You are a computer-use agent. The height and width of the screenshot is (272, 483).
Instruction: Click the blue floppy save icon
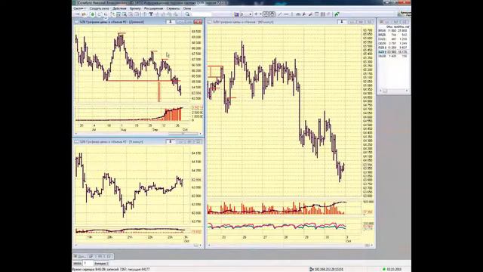[236, 14]
